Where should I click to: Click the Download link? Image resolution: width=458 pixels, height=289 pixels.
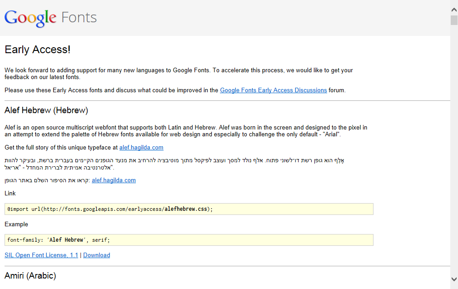coord(96,255)
